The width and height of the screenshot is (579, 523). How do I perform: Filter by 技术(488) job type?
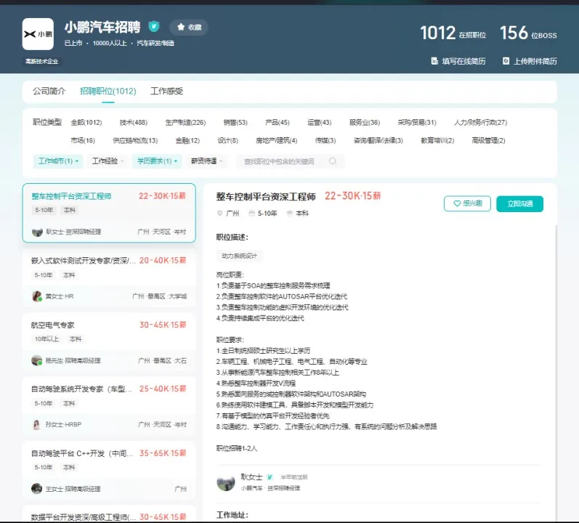tap(133, 122)
